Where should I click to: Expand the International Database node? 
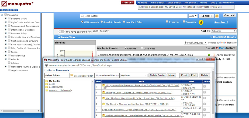6,30
